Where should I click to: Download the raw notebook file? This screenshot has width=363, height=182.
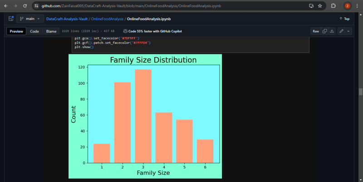[x=332, y=31]
